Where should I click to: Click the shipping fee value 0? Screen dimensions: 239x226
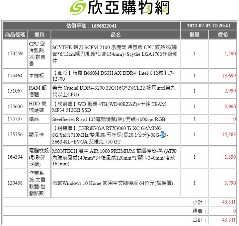[235, 211]
